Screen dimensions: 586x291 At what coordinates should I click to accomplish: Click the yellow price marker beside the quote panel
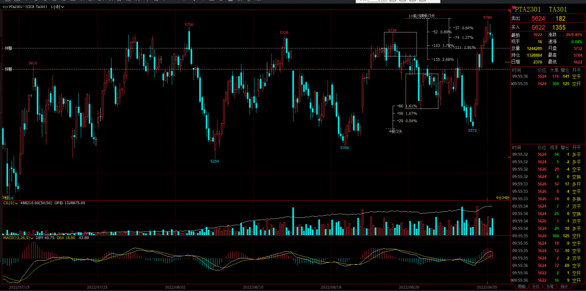pyautogui.click(x=506, y=62)
